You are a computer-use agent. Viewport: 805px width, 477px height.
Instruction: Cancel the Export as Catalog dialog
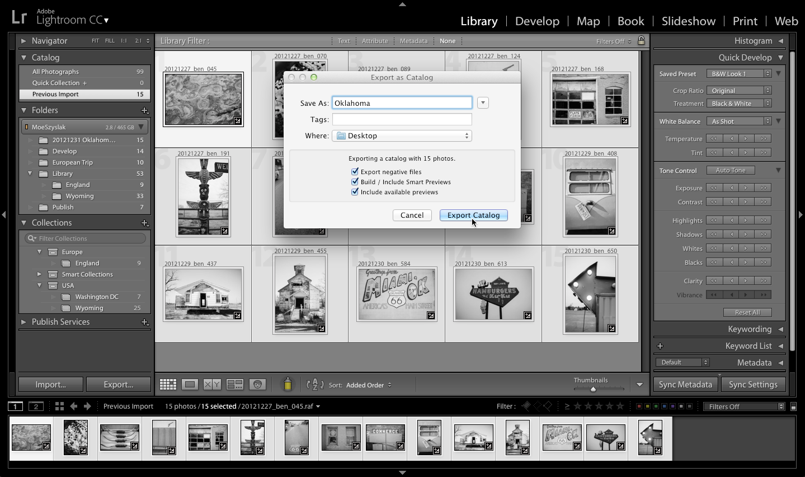412,215
